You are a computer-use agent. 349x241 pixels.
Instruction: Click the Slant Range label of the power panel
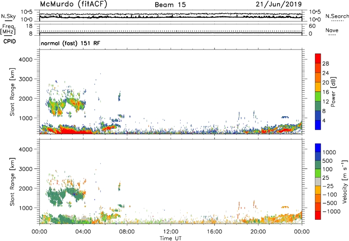pos(12,92)
